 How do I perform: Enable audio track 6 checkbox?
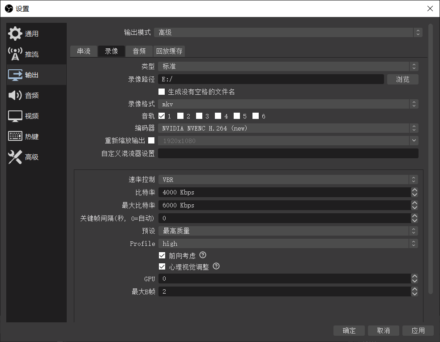(256, 116)
